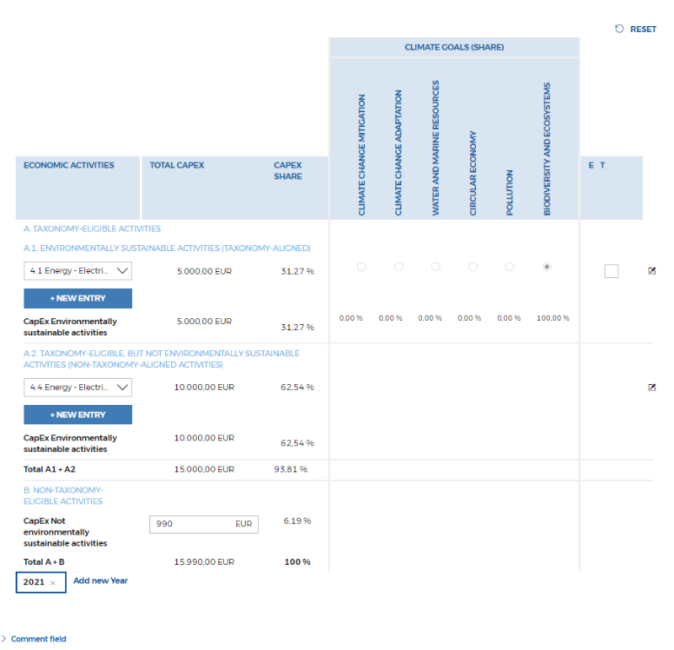Click A. Taxonomy-Eligible Activities heading
The height and width of the screenshot is (650, 674).
tap(92, 229)
